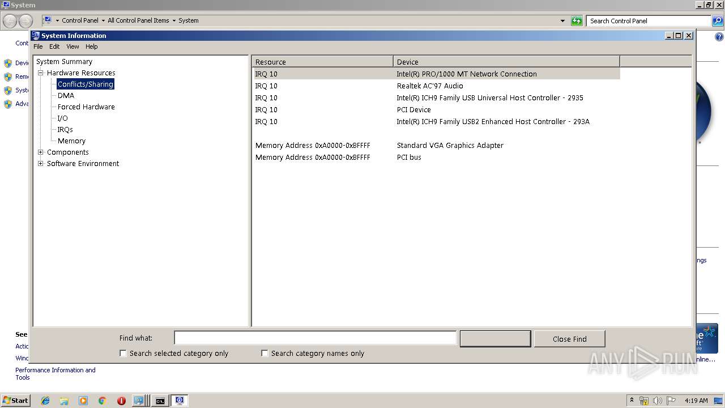The height and width of the screenshot is (408, 725).
Task: Go back in the System window
Action: point(10,22)
